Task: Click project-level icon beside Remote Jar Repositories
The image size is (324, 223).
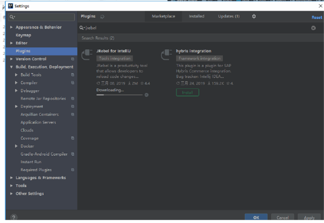Action: coord(73,98)
